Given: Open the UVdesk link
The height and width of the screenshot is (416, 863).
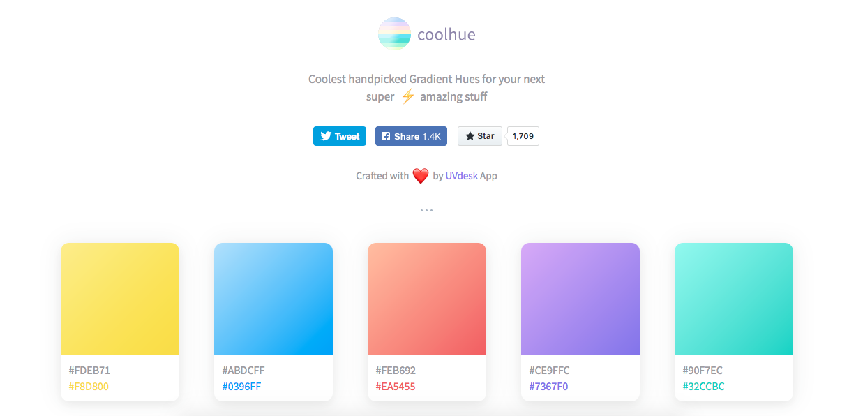Looking at the screenshot, I should point(462,176).
